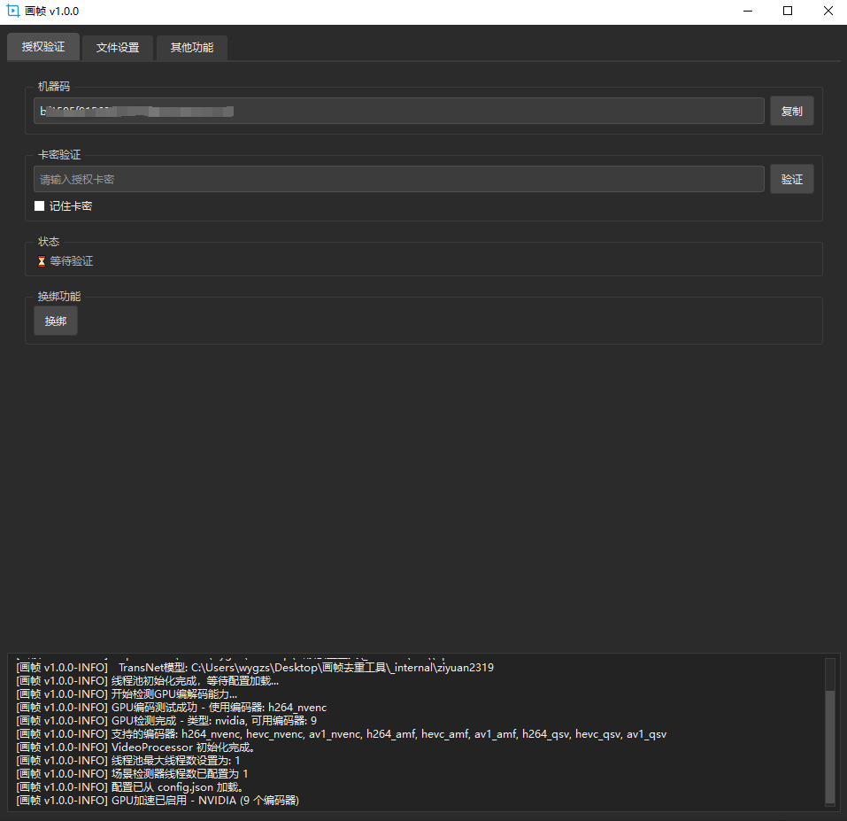The image size is (847, 821).
Task: Click the hourglass icon beside 等待验证
Action: [41, 261]
